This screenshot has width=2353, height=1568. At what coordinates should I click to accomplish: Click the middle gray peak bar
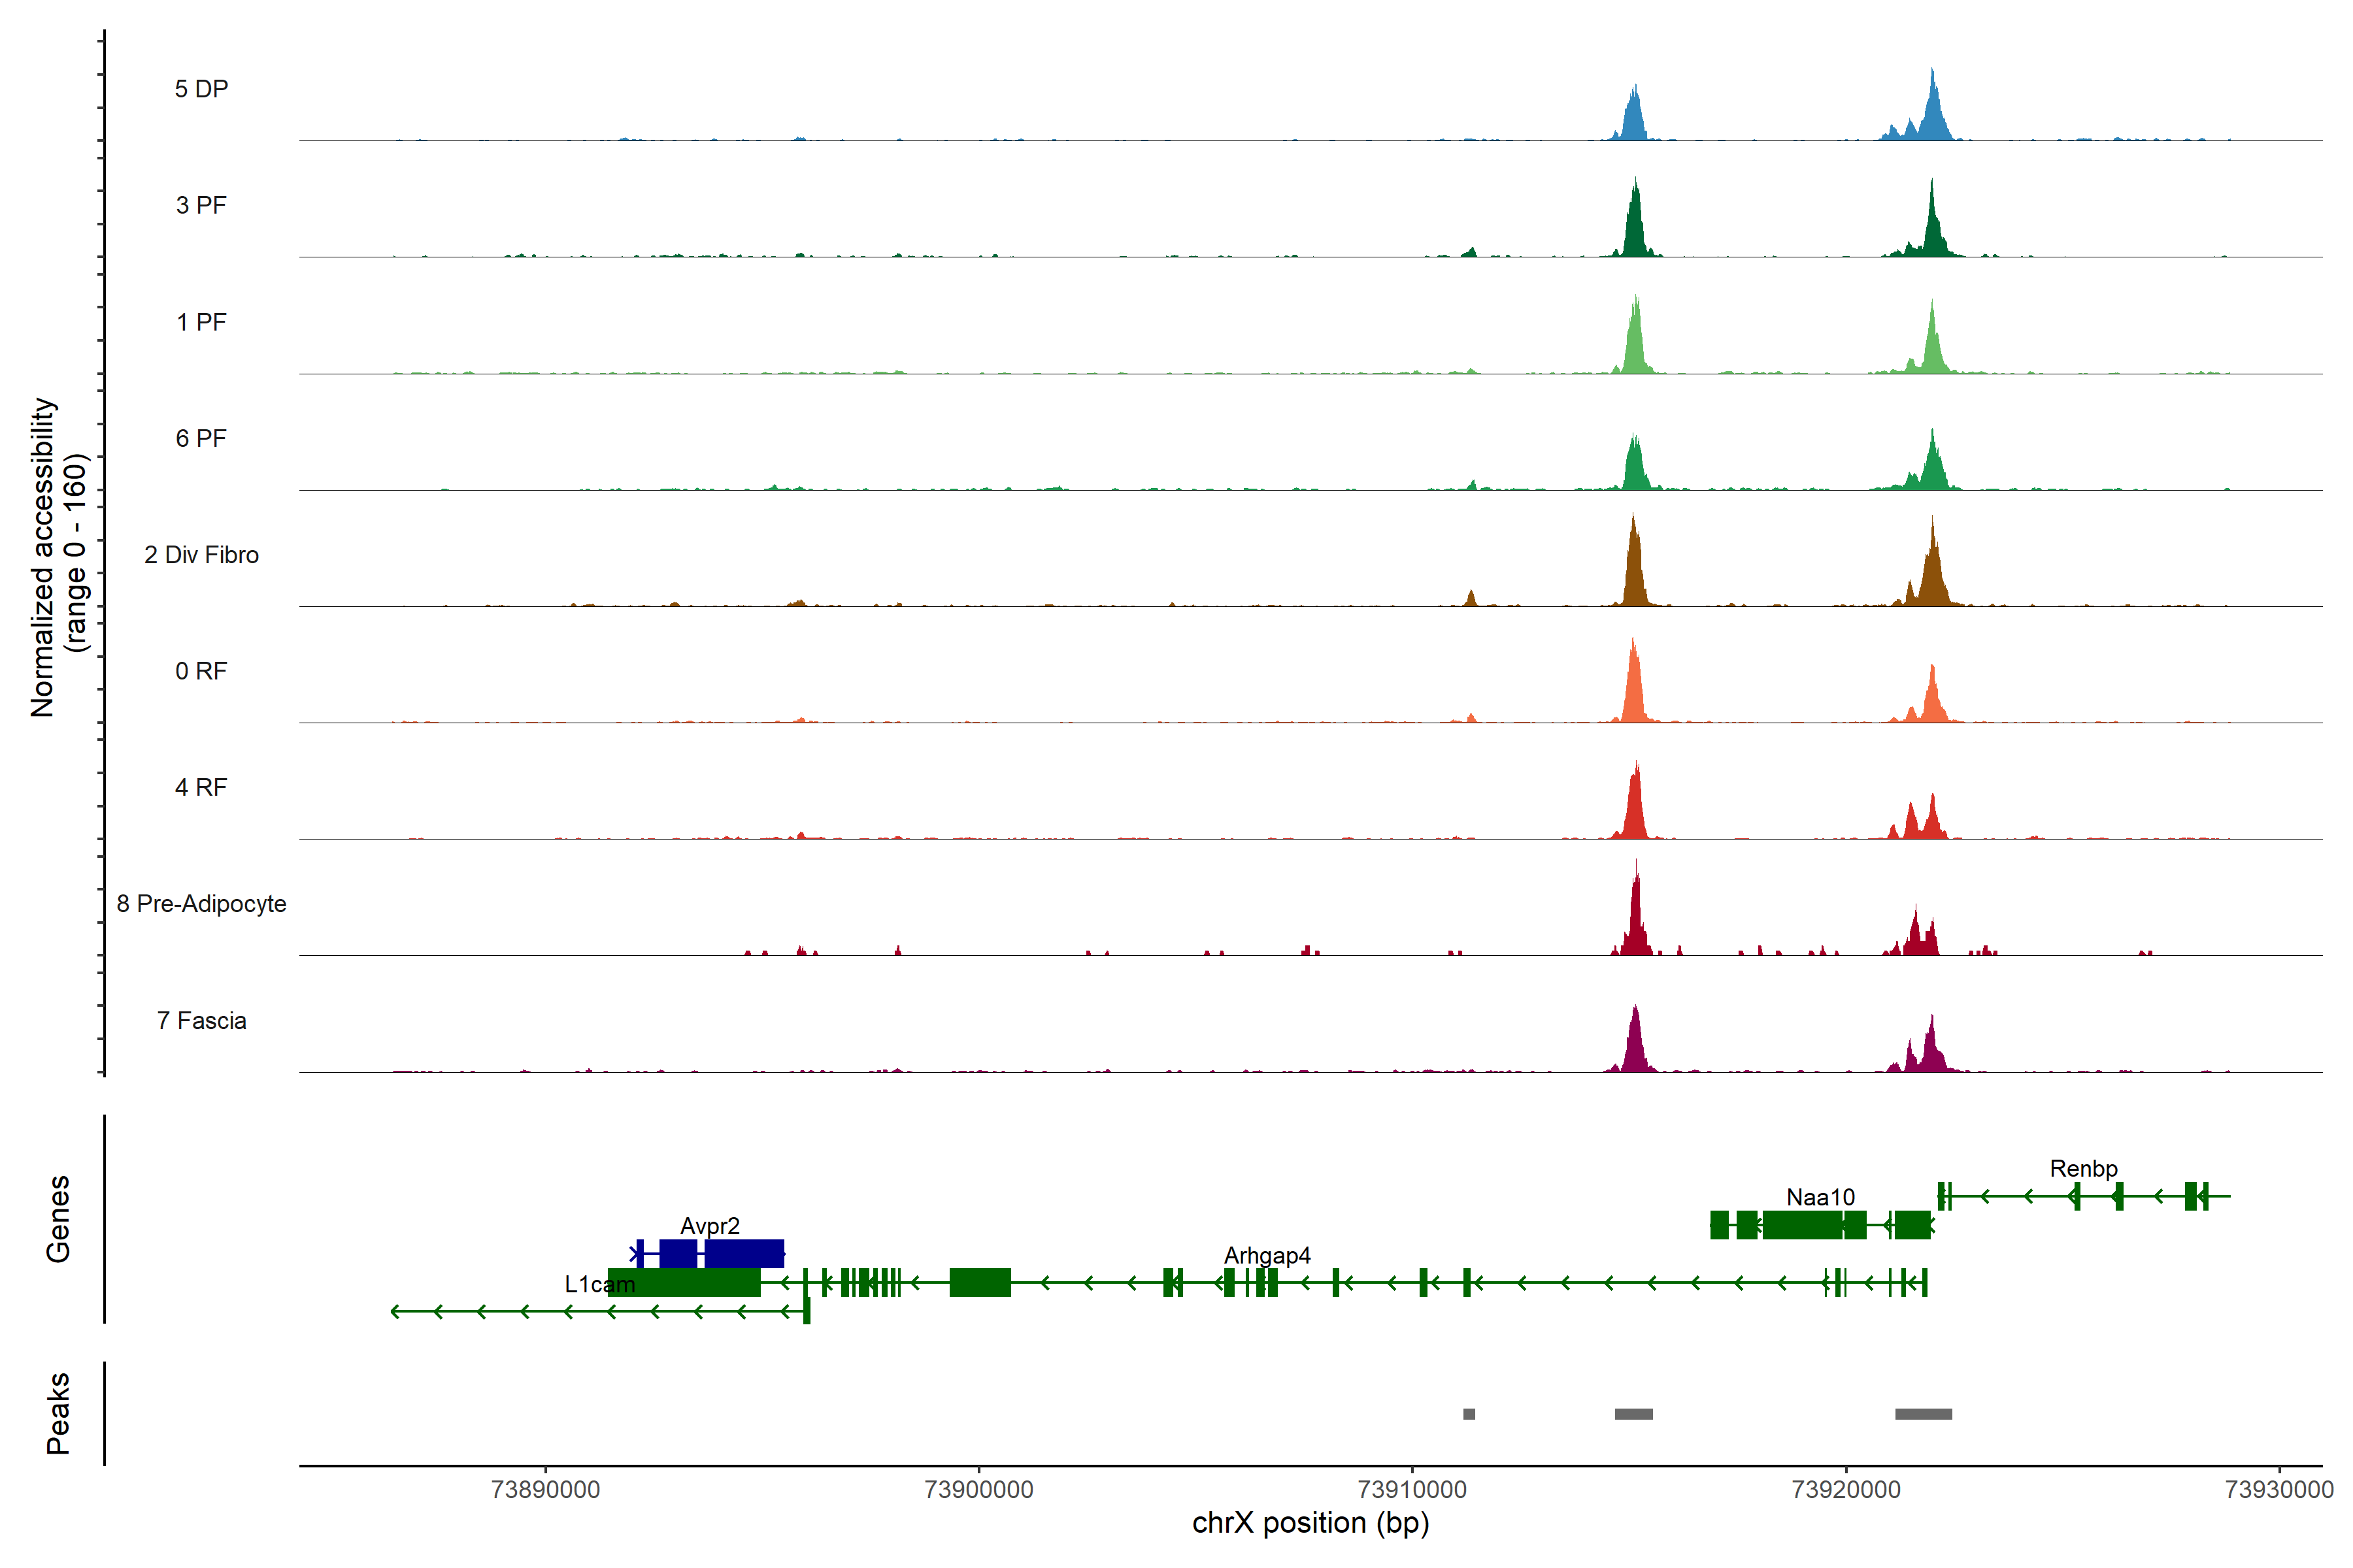point(1633,1414)
